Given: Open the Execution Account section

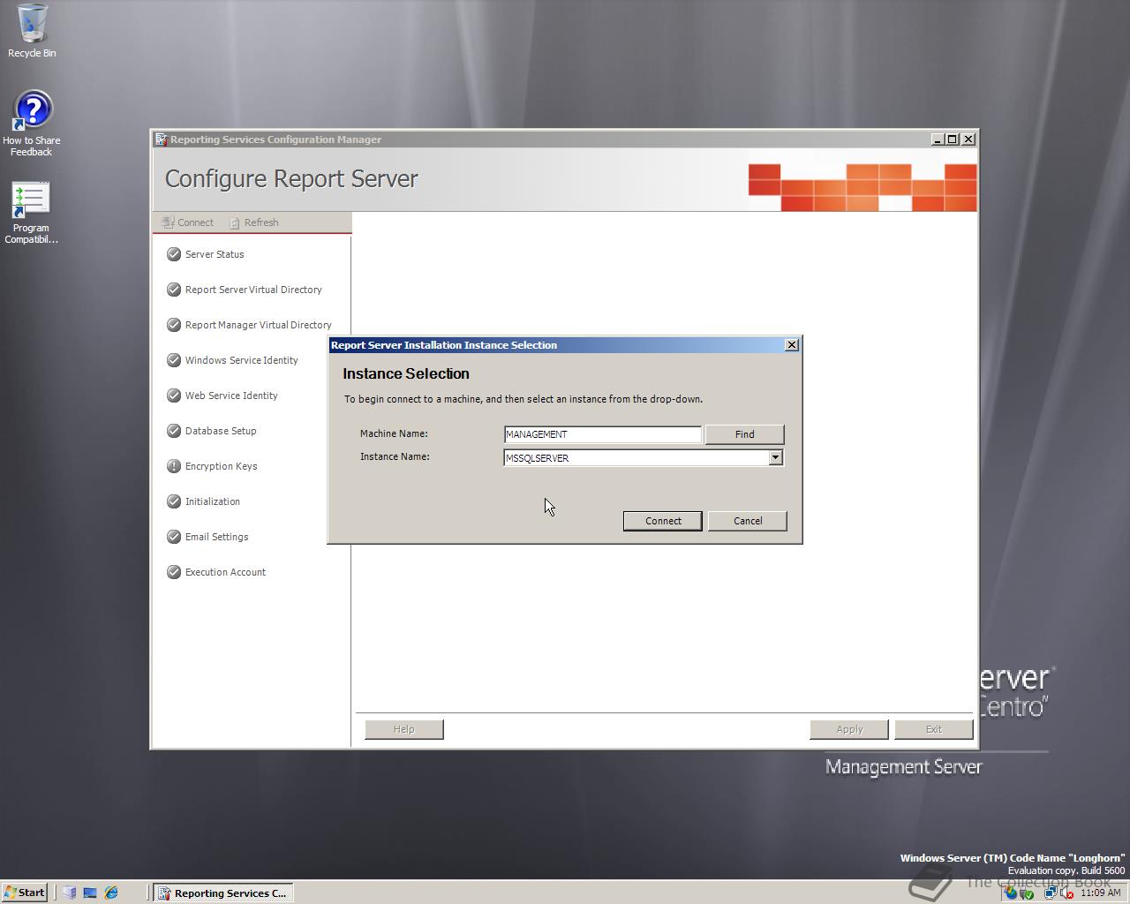Looking at the screenshot, I should point(225,572).
